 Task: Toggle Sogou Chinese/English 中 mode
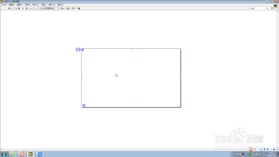point(255,149)
